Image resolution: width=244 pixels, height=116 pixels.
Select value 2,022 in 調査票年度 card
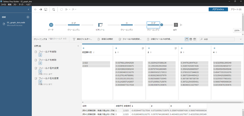click(x=96, y=63)
